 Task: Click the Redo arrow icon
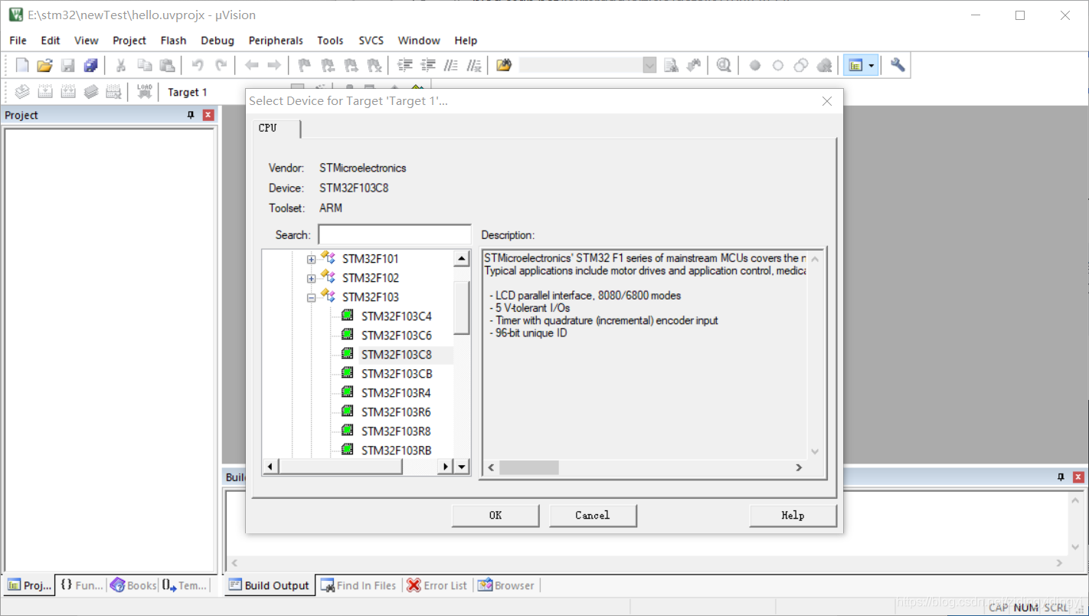point(221,65)
